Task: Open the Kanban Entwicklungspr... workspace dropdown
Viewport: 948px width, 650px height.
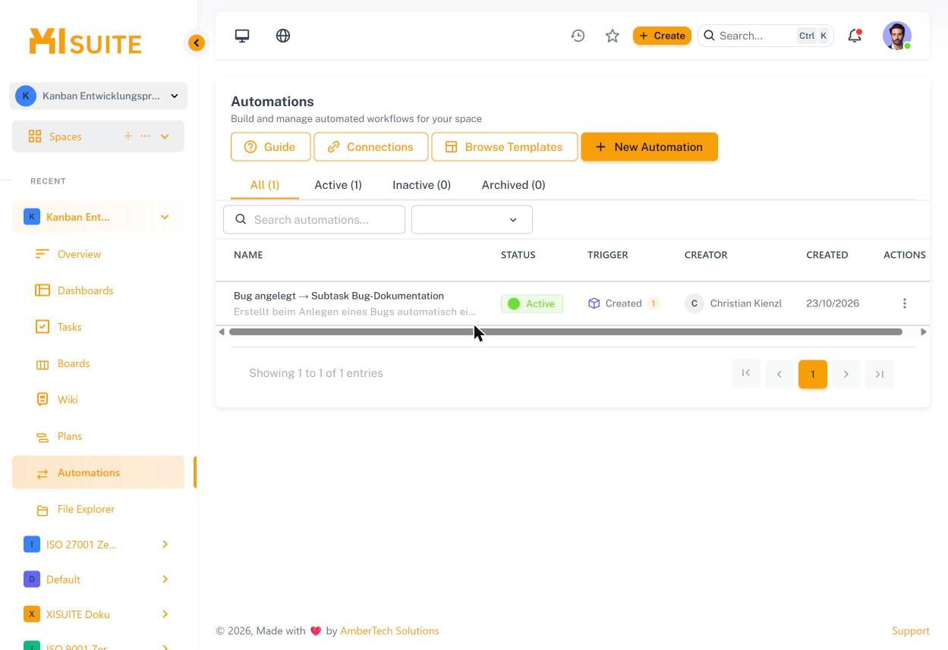Action: tap(98, 96)
